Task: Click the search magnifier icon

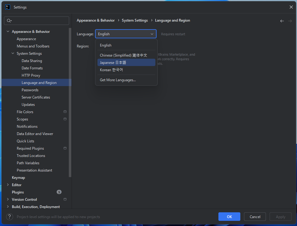Action: point(9,21)
